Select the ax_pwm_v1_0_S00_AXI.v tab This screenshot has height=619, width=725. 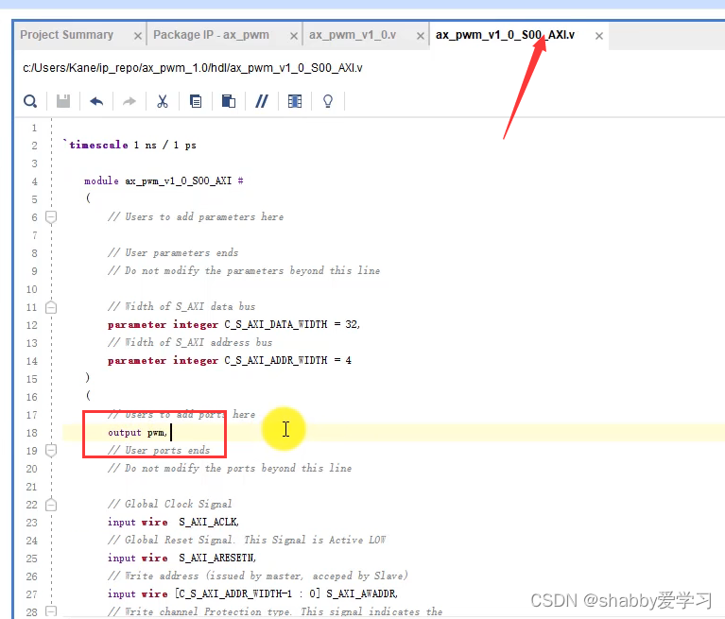(505, 35)
